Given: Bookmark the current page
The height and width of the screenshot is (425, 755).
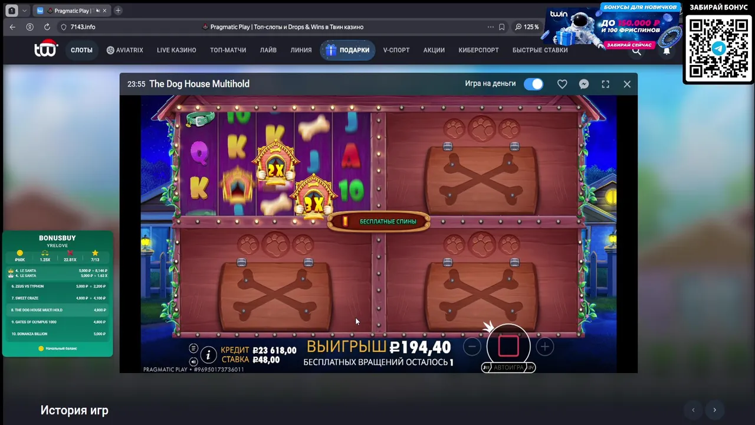Looking at the screenshot, I should [501, 27].
